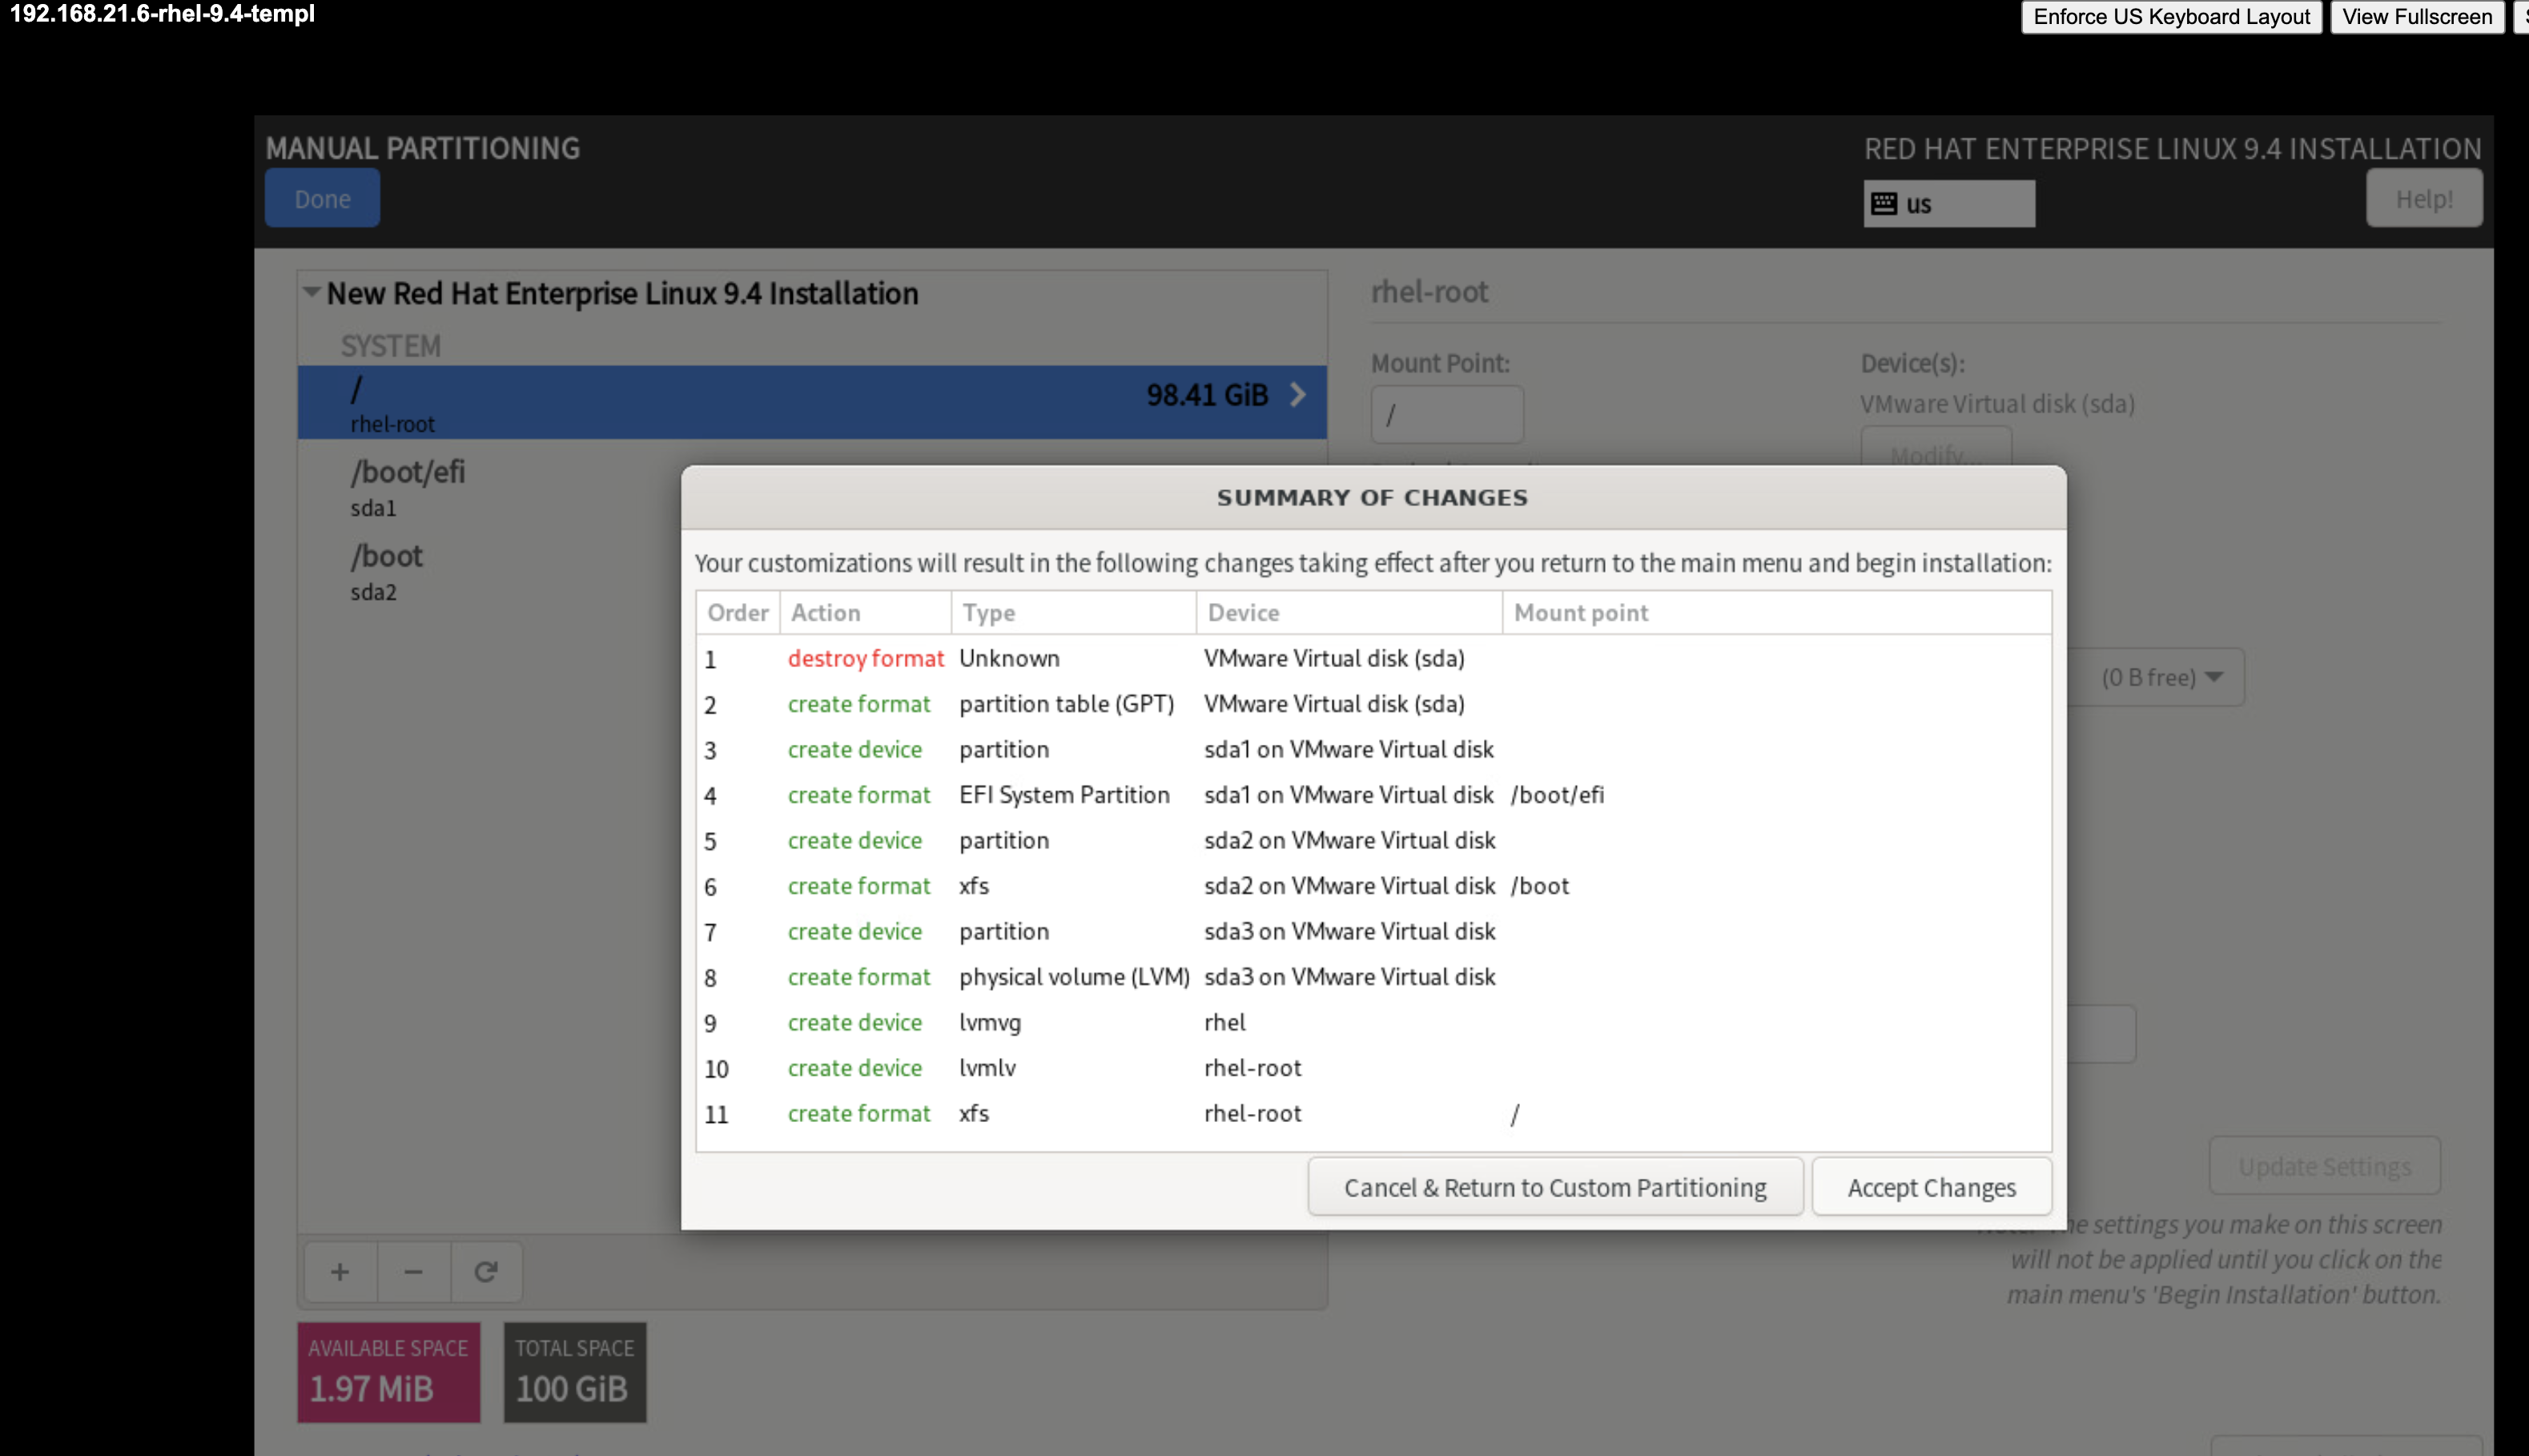Click the reload storage configuration icon
This screenshot has width=2529, height=1456.
pos(486,1272)
